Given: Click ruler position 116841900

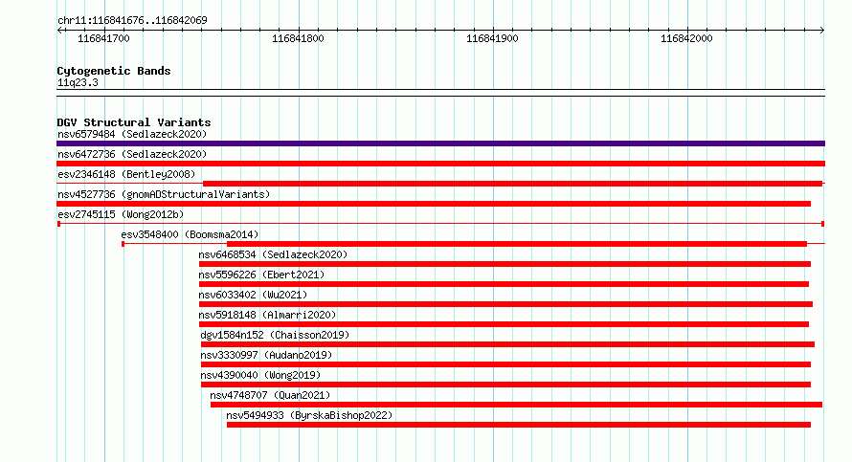Looking at the screenshot, I should click(x=492, y=38).
